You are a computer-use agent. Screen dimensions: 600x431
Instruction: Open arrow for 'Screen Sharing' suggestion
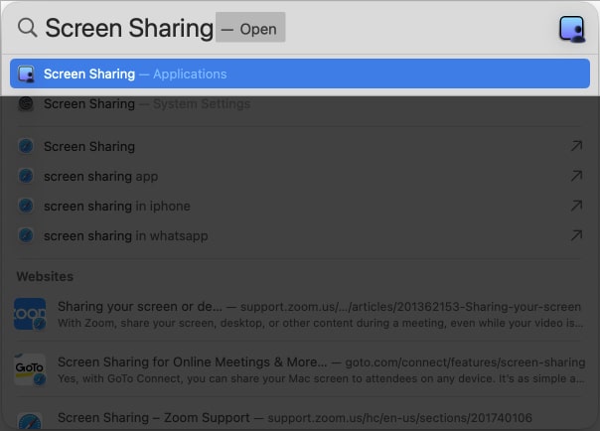[576, 146]
